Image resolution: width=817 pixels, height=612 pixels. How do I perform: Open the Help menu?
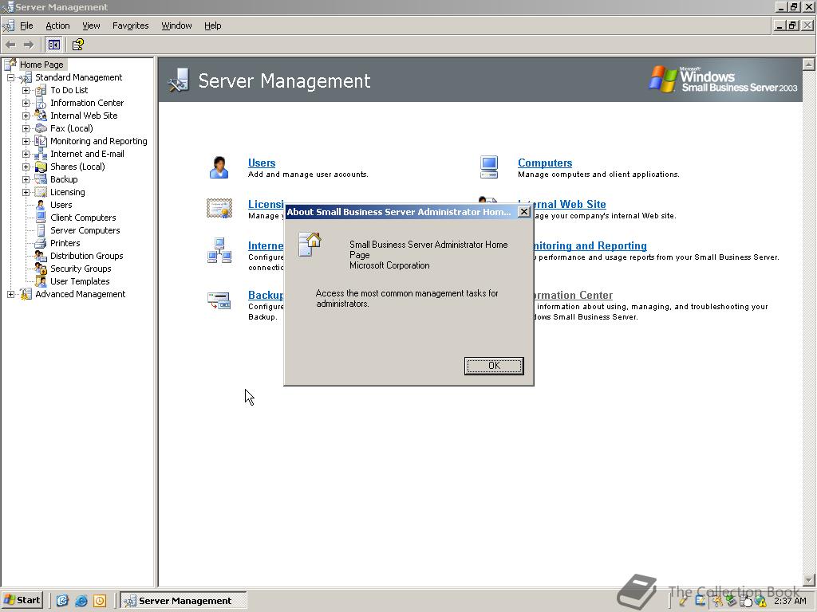212,25
